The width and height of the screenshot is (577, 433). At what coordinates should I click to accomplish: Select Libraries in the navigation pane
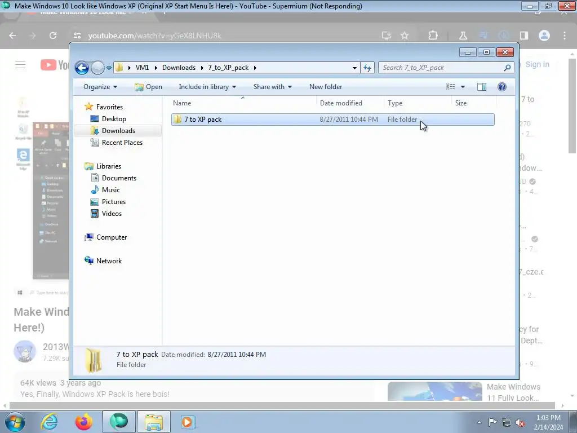pyautogui.click(x=108, y=166)
